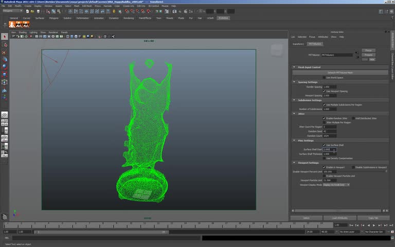Viewport: 395px width, 247px height.
Task: Collapse the Jitter section
Action: point(294,114)
